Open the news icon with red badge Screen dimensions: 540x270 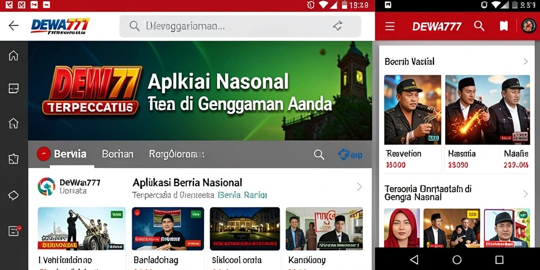pyautogui.click(x=14, y=231)
